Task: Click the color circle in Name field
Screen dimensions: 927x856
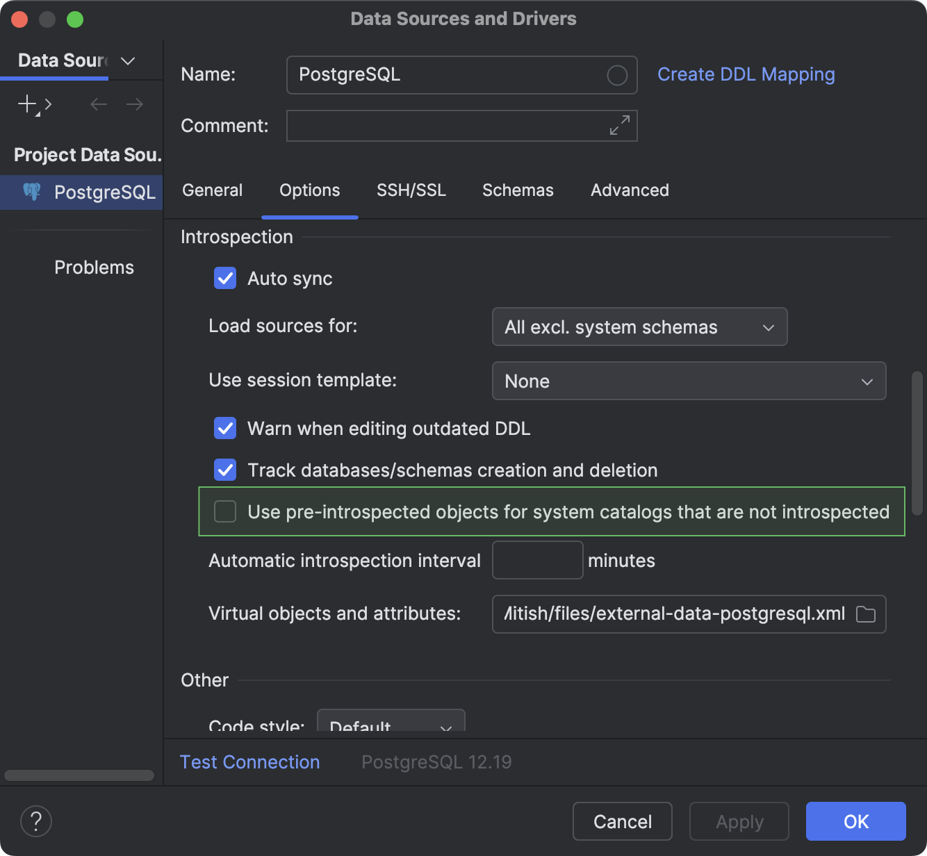Action: (617, 75)
